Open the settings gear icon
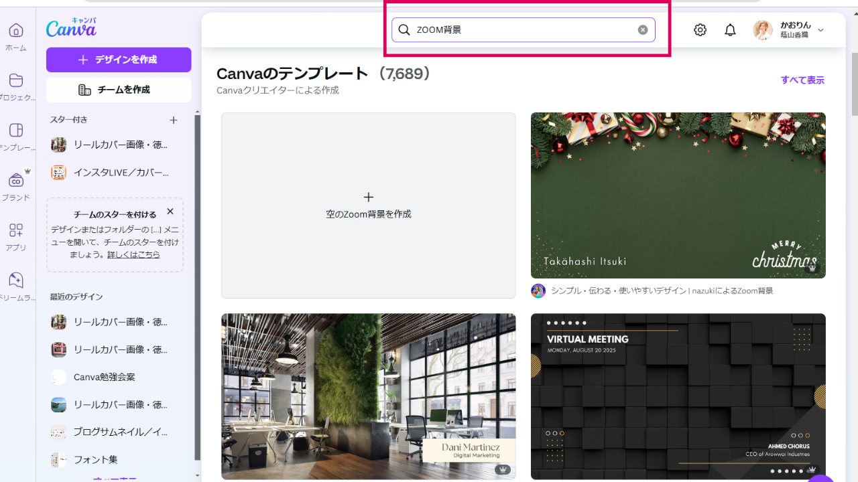858x482 pixels. [x=700, y=30]
